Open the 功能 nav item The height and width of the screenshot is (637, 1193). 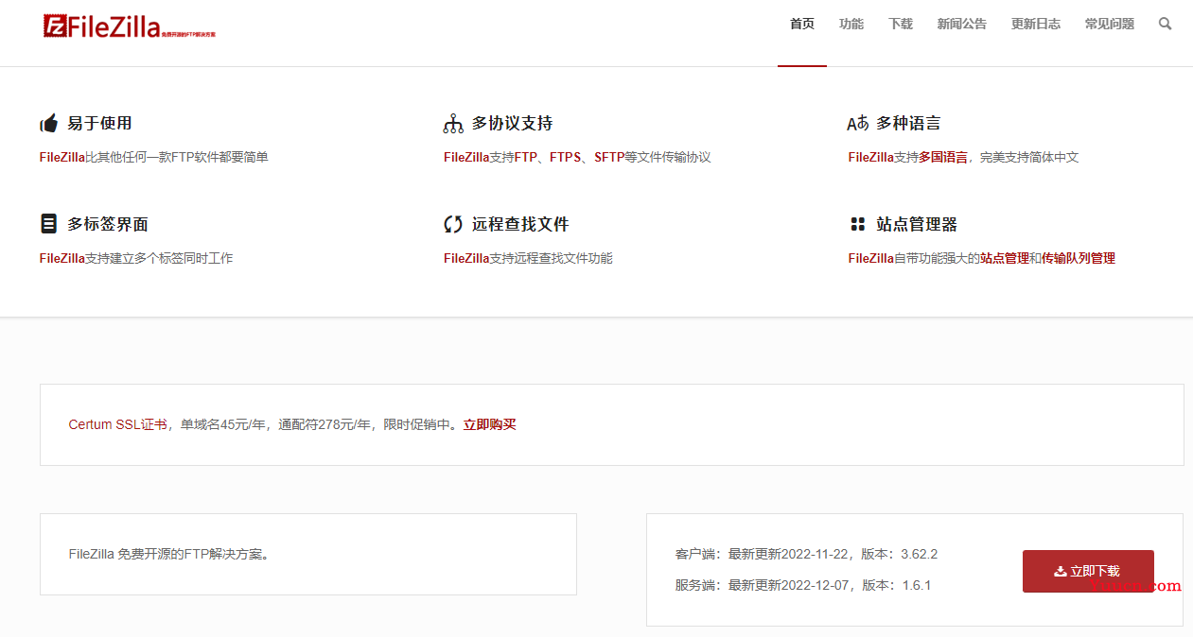point(851,24)
